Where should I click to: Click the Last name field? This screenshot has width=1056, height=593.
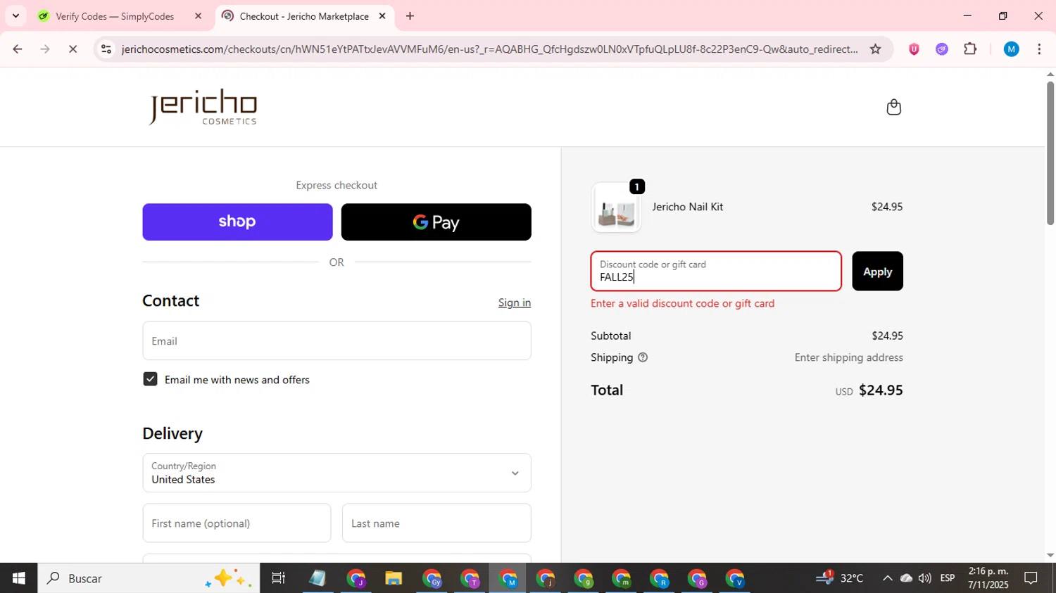pyautogui.click(x=436, y=523)
